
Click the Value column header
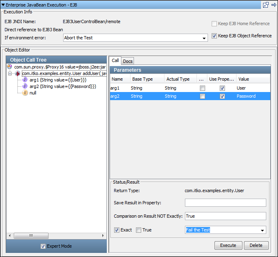[x=253, y=79]
